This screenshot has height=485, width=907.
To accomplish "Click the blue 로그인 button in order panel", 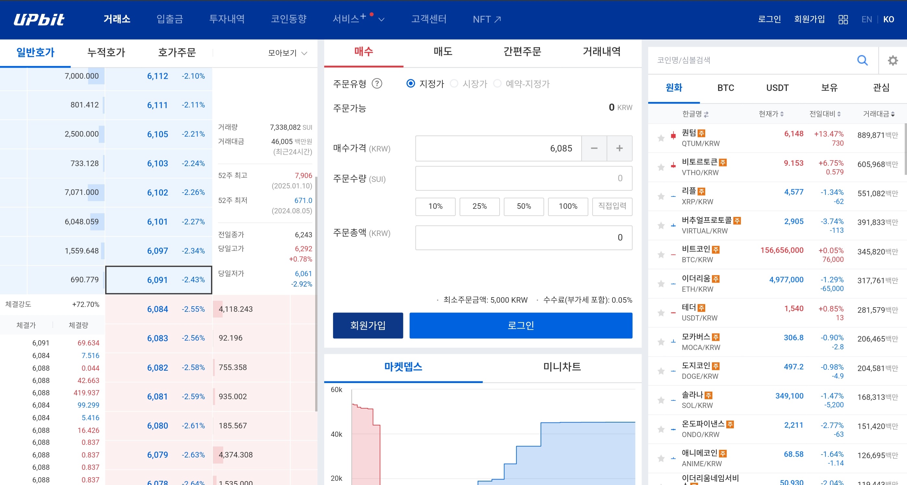I will (x=521, y=325).
